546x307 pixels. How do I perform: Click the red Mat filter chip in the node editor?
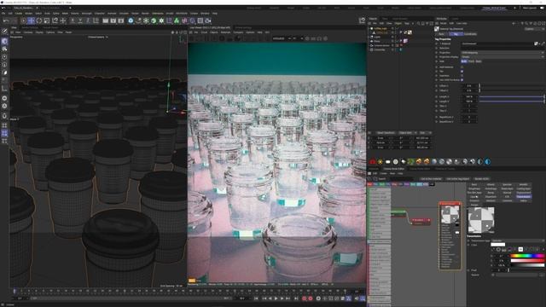(x=369, y=184)
